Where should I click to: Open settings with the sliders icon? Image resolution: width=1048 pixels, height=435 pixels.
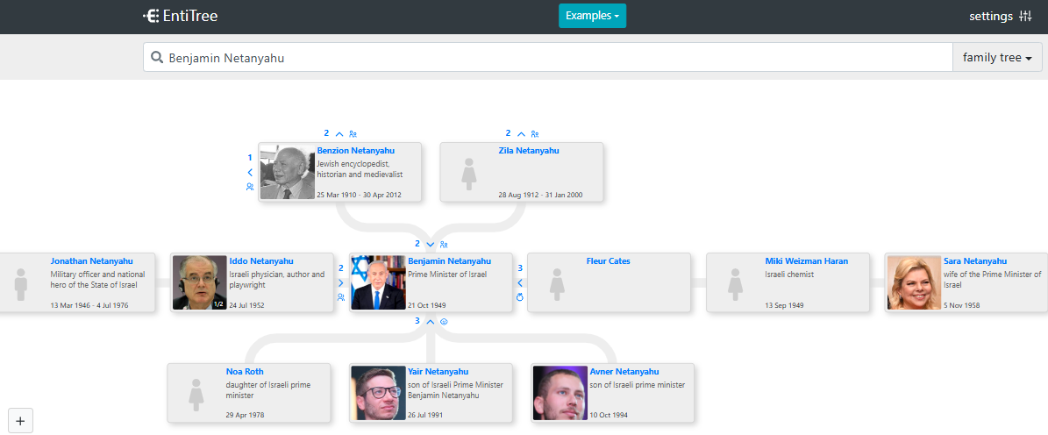[1002, 16]
